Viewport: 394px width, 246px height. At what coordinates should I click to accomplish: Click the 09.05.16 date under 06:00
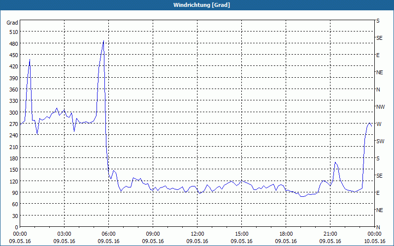[x=108, y=241]
